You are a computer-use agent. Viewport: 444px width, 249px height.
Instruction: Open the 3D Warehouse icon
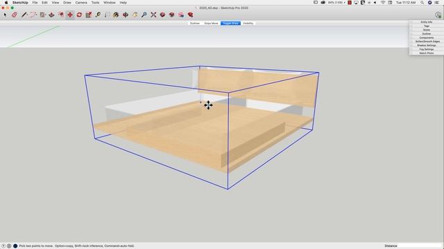pos(162,15)
